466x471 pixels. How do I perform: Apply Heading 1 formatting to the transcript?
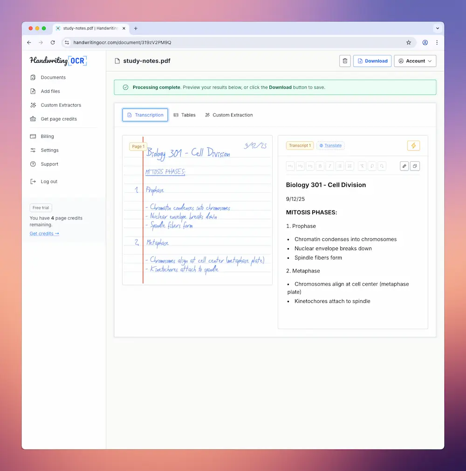coord(290,166)
